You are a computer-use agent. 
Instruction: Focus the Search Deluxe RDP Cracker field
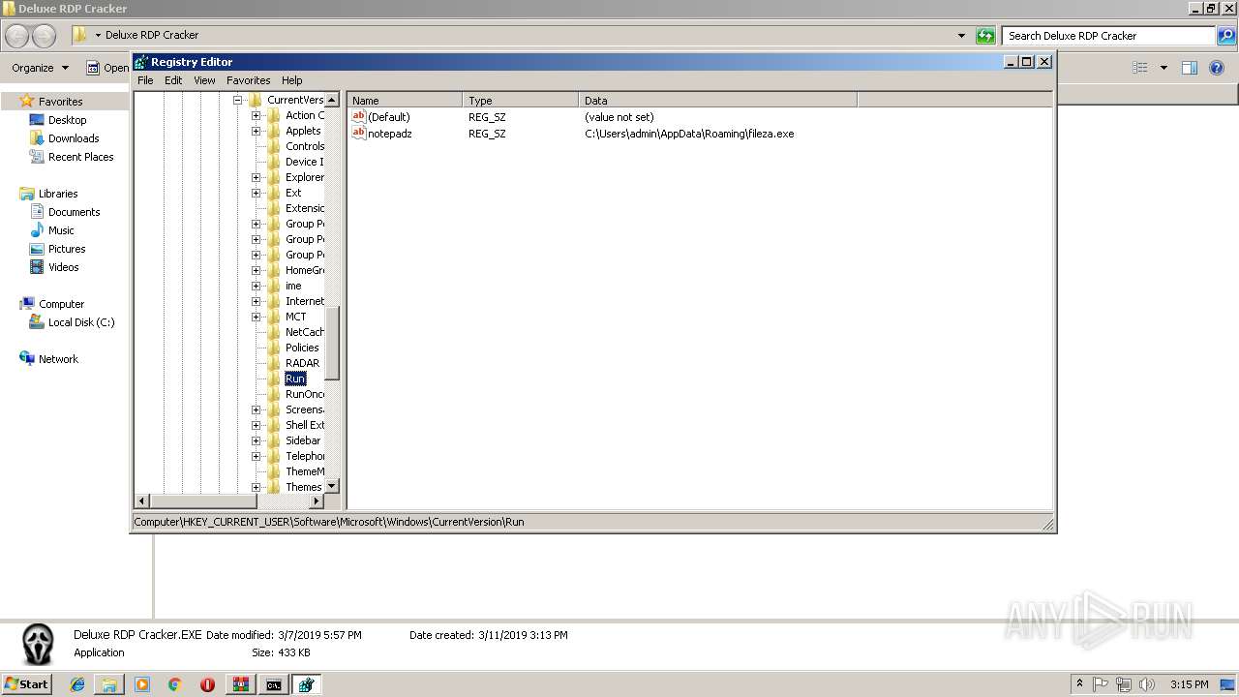pos(1108,36)
